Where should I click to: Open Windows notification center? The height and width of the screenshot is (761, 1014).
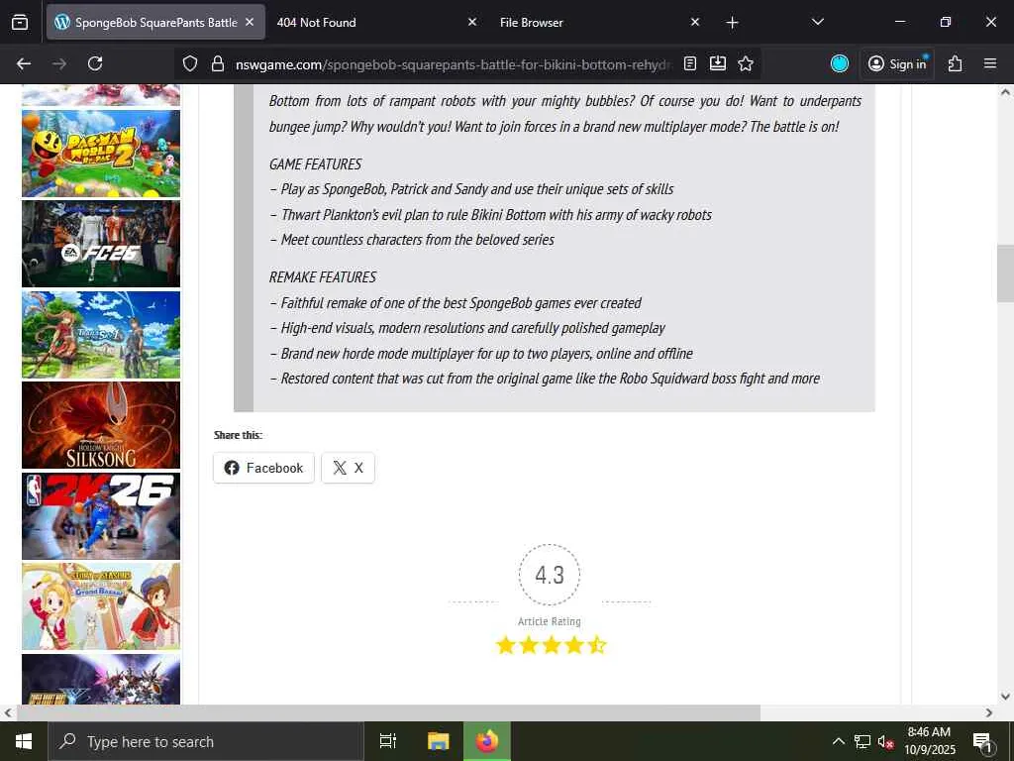pyautogui.click(x=981, y=741)
